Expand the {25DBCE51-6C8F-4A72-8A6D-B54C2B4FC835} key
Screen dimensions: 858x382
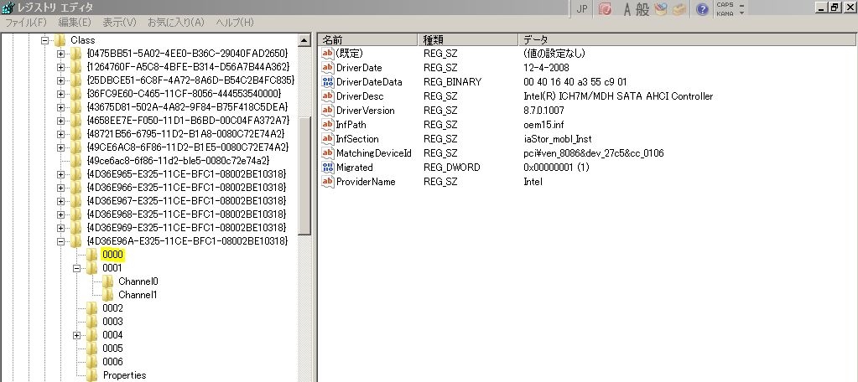click(x=60, y=80)
